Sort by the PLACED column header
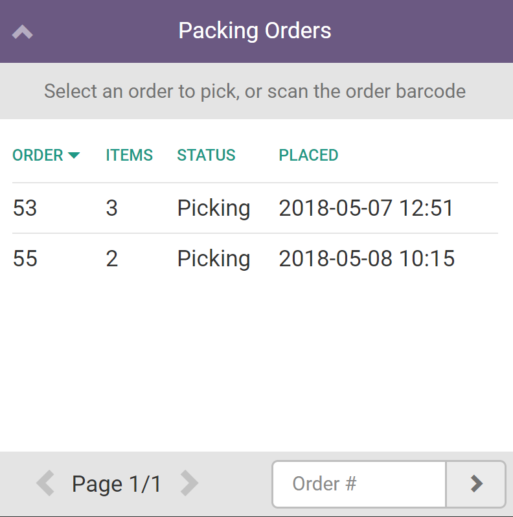Screen dimensions: 513x517 coord(308,155)
